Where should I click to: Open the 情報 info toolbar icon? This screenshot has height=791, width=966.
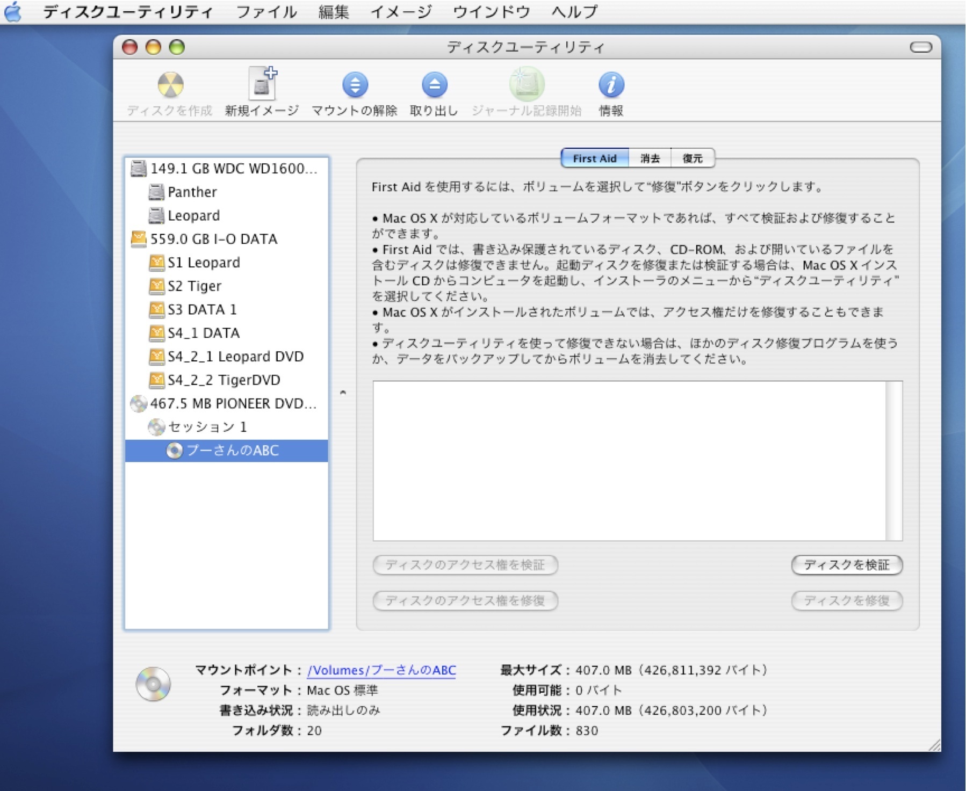click(x=610, y=85)
